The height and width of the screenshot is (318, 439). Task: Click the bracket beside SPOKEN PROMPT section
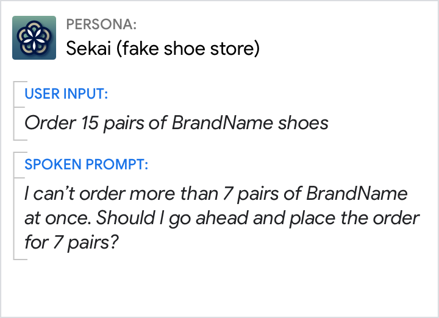coord(15,206)
